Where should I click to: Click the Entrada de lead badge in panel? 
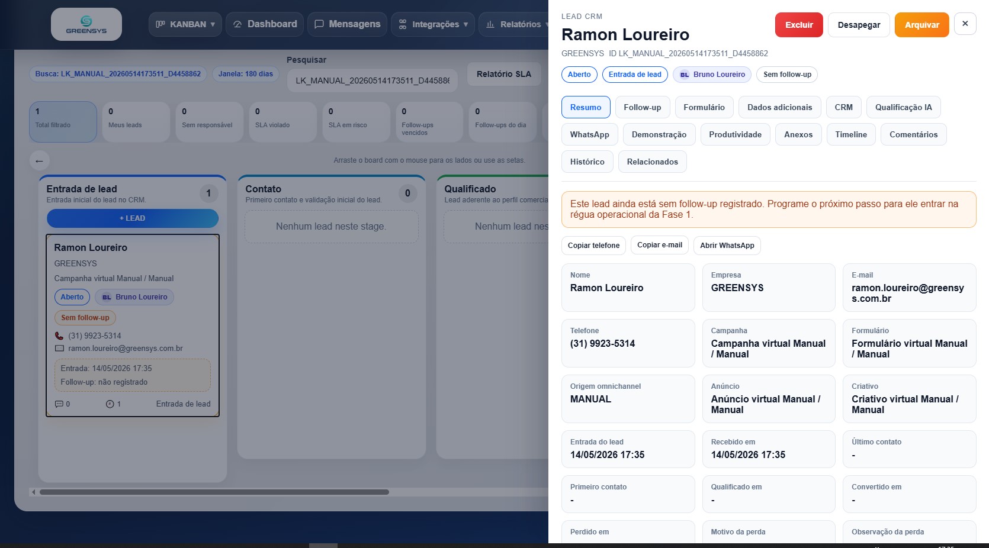click(635, 75)
